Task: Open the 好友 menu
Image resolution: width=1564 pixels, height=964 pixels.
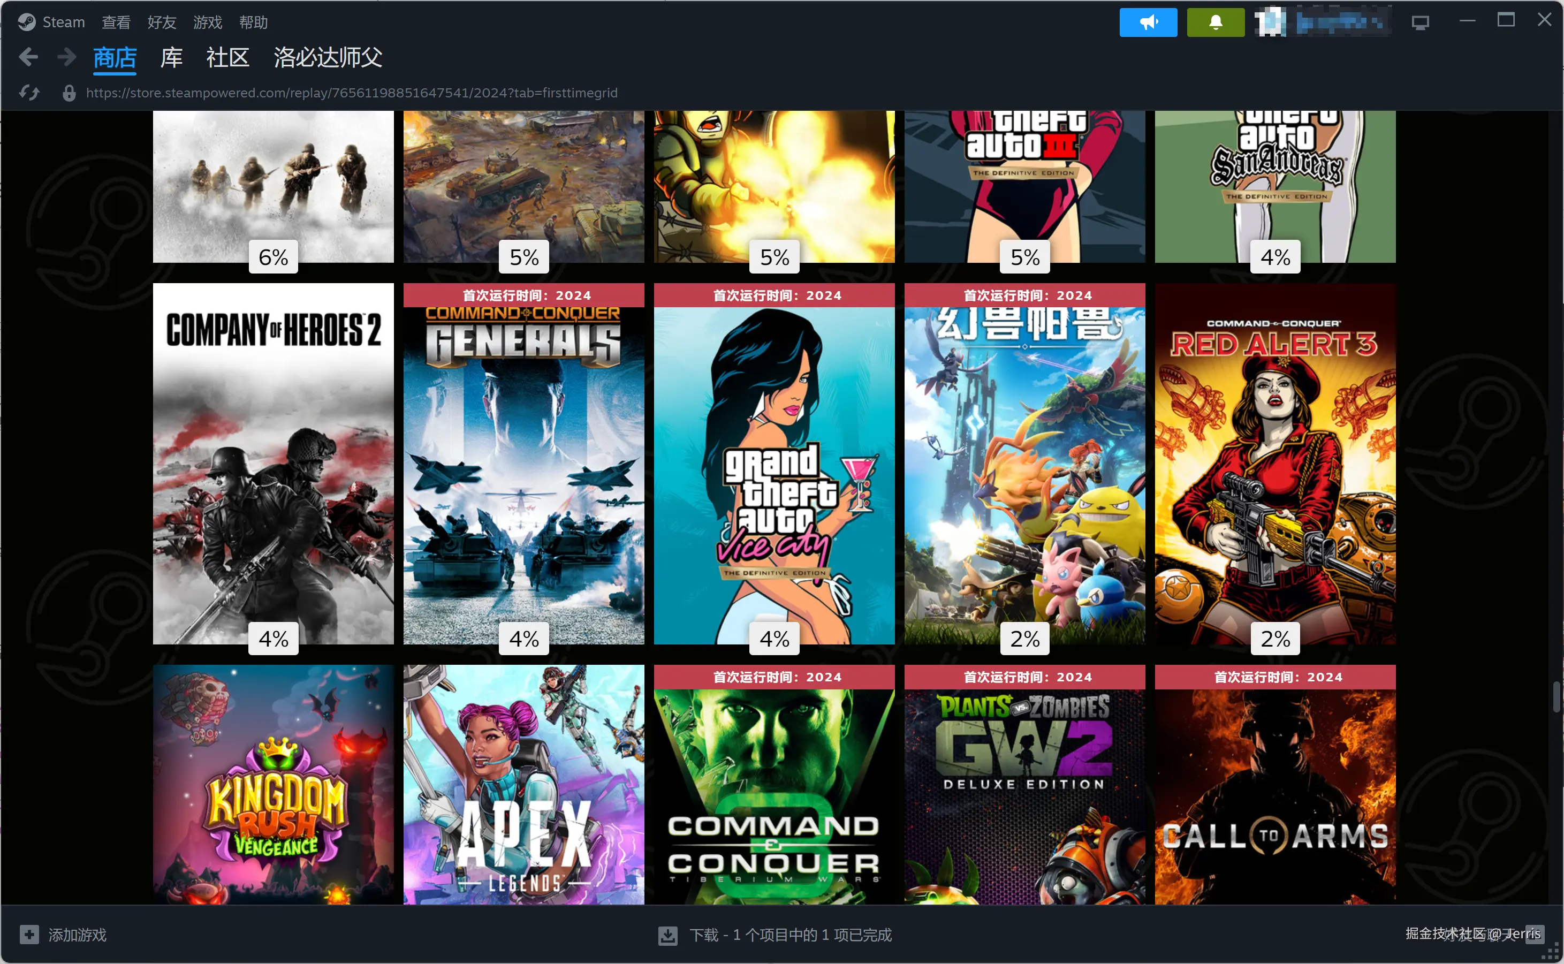Action: pos(161,22)
